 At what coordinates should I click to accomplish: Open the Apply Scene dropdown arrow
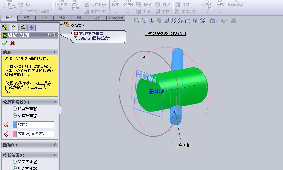coord(239,21)
